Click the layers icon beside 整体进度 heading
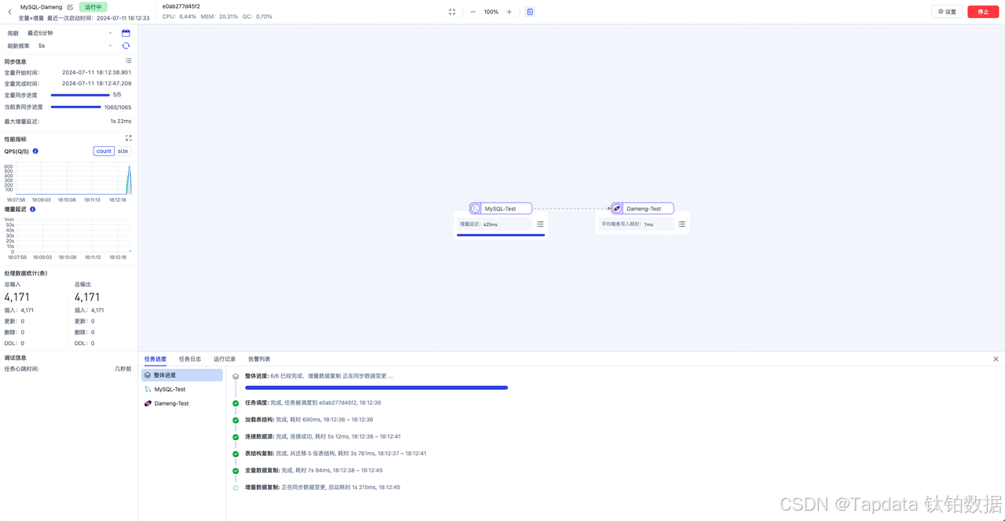Viewport: 1005px width, 521px height. [236, 377]
